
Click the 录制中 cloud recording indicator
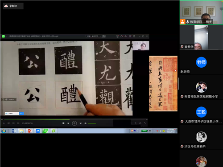pyautogui.click(x=13, y=6)
